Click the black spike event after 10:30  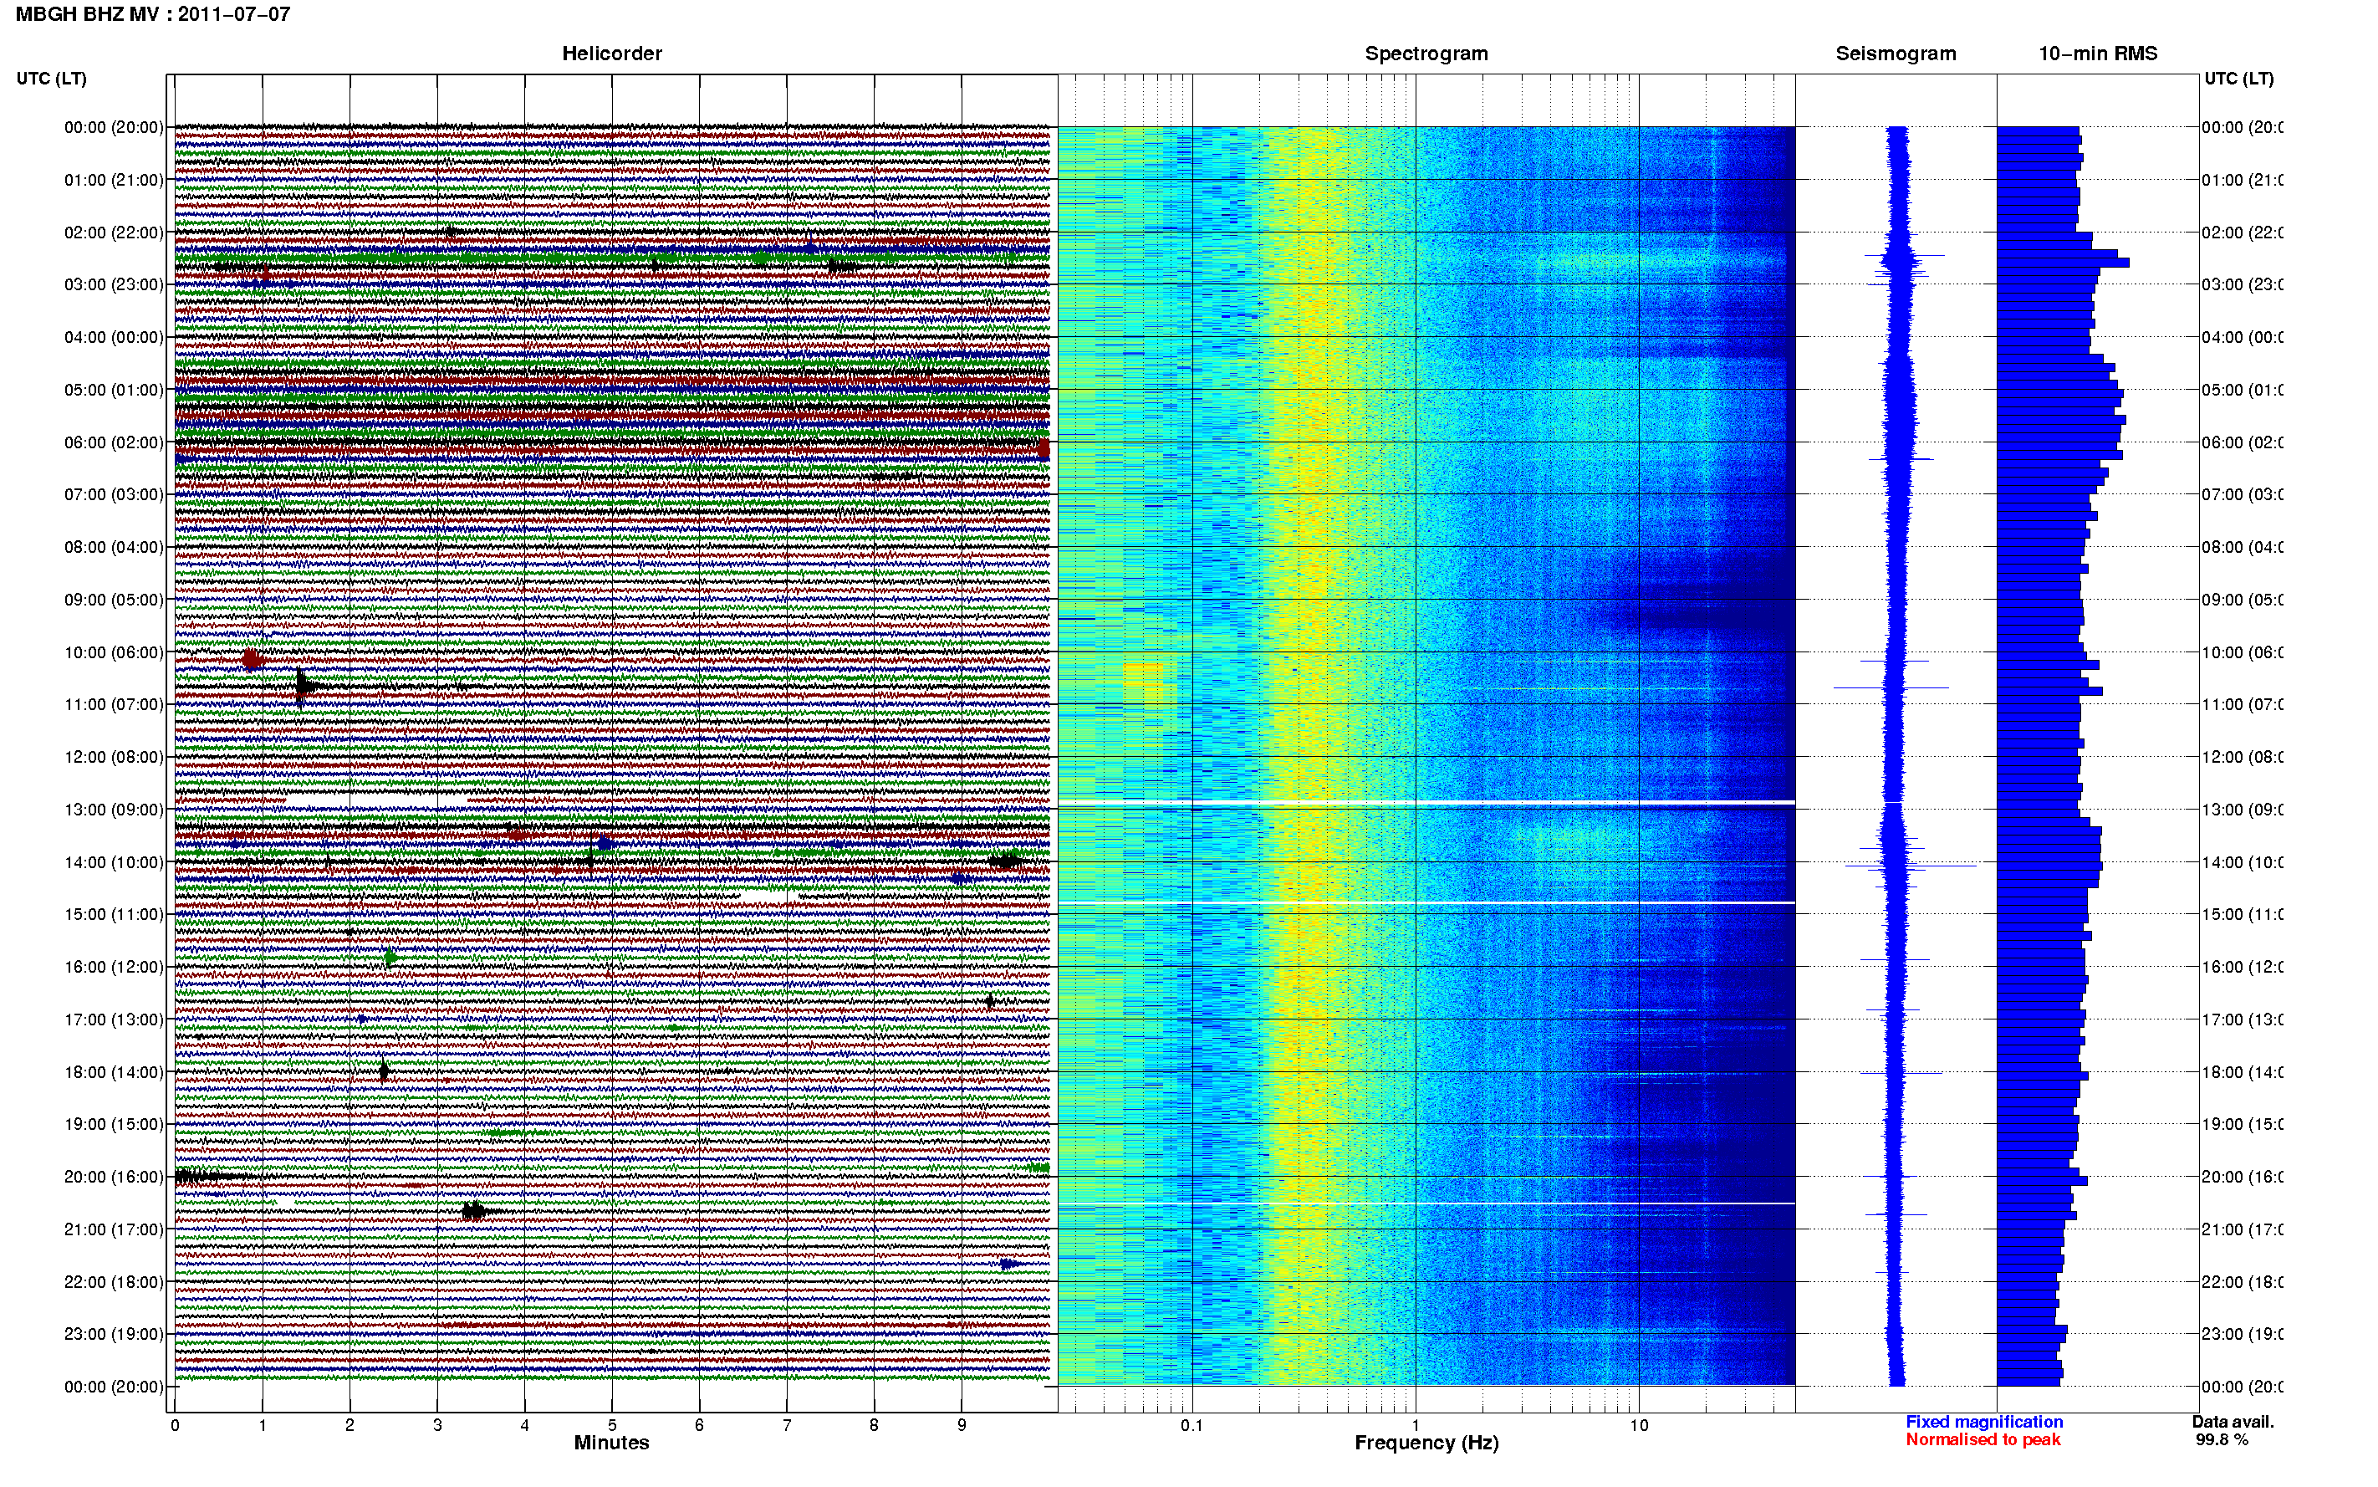304,686
